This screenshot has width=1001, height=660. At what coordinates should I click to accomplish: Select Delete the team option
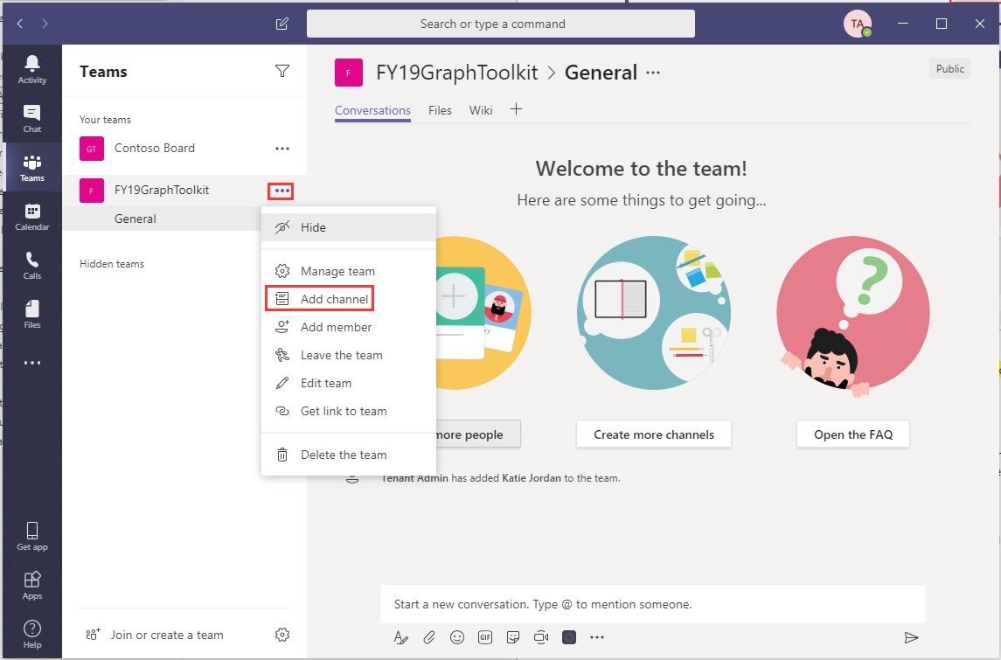click(x=349, y=455)
